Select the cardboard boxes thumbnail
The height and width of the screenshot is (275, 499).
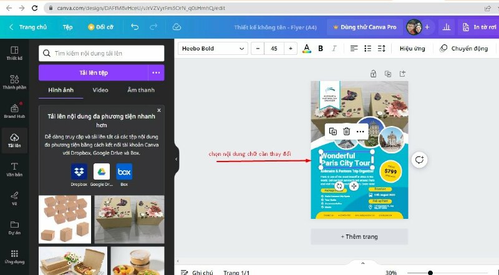click(x=65, y=220)
